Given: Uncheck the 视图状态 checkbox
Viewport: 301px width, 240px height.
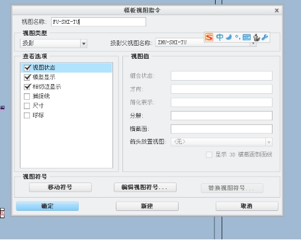Looking at the screenshot, I should [x=27, y=67].
